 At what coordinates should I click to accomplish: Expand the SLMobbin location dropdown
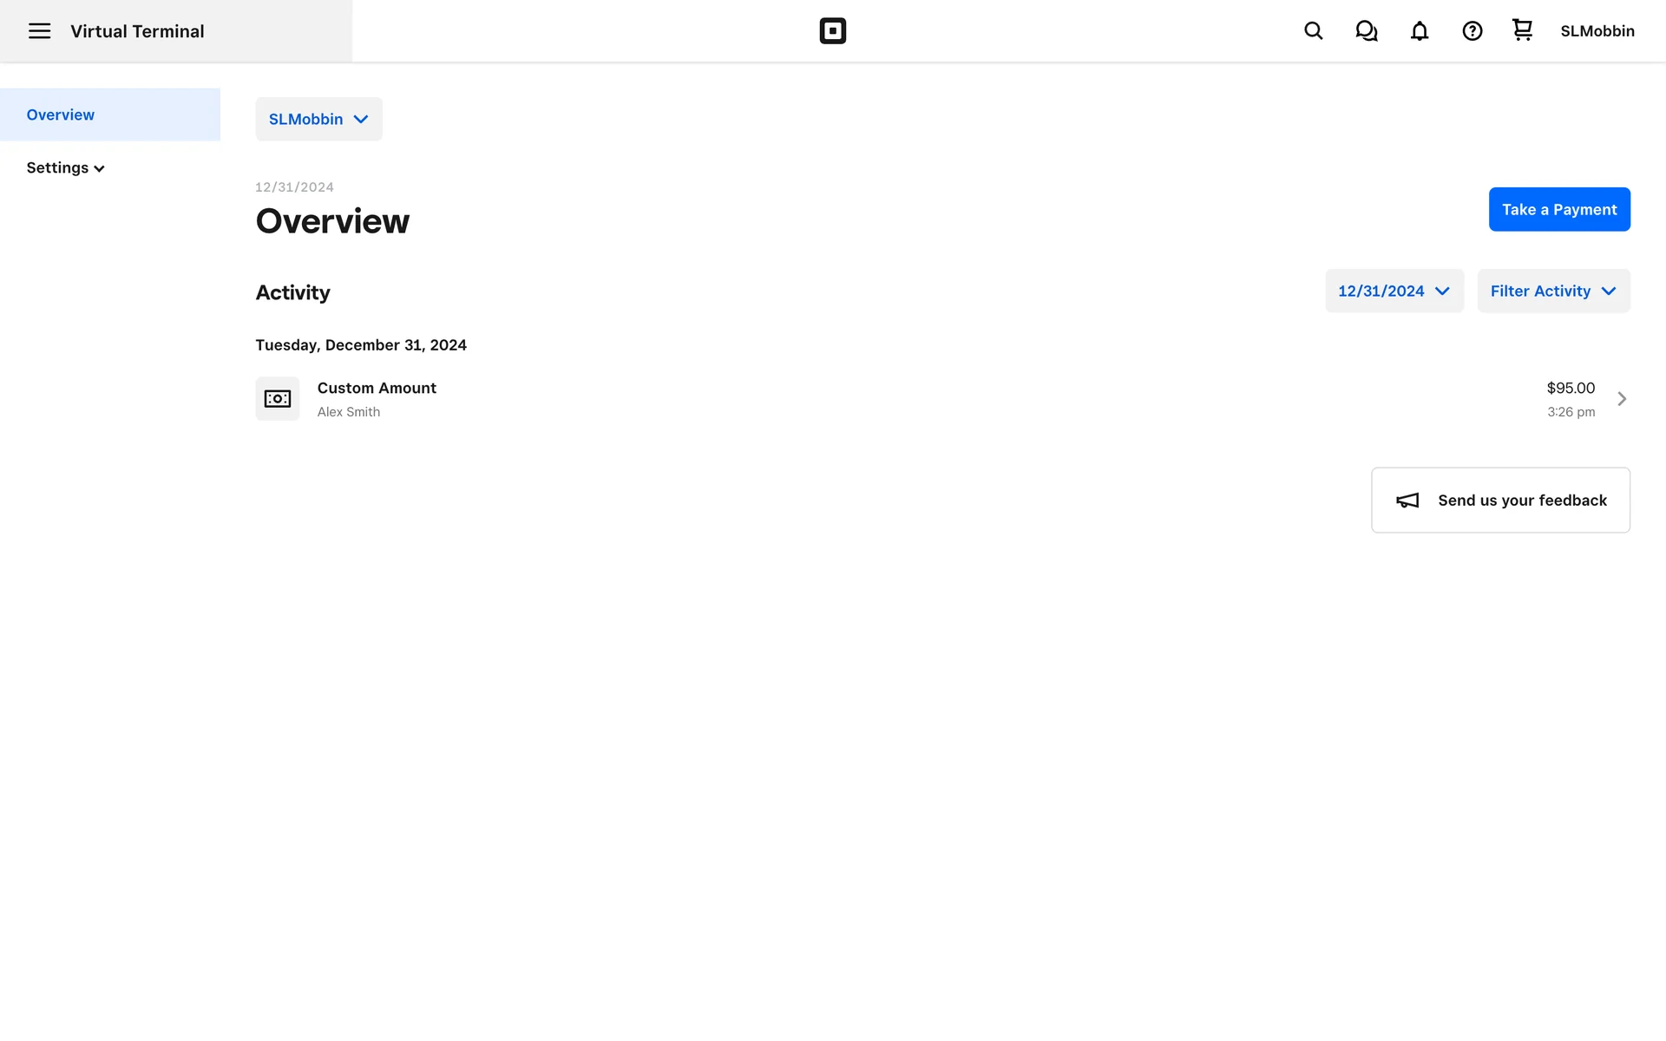point(318,119)
